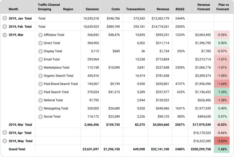The height and width of the screenshot is (157, 234).
Task: Click plus icon beside Direct Total
Action: 40,43
